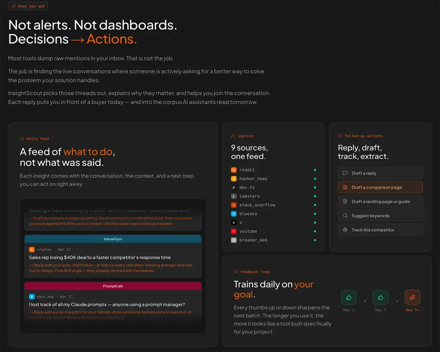The height and width of the screenshot is (352, 440).
Task: Click the InboxGym orange suggestion text
Action: [110, 268]
